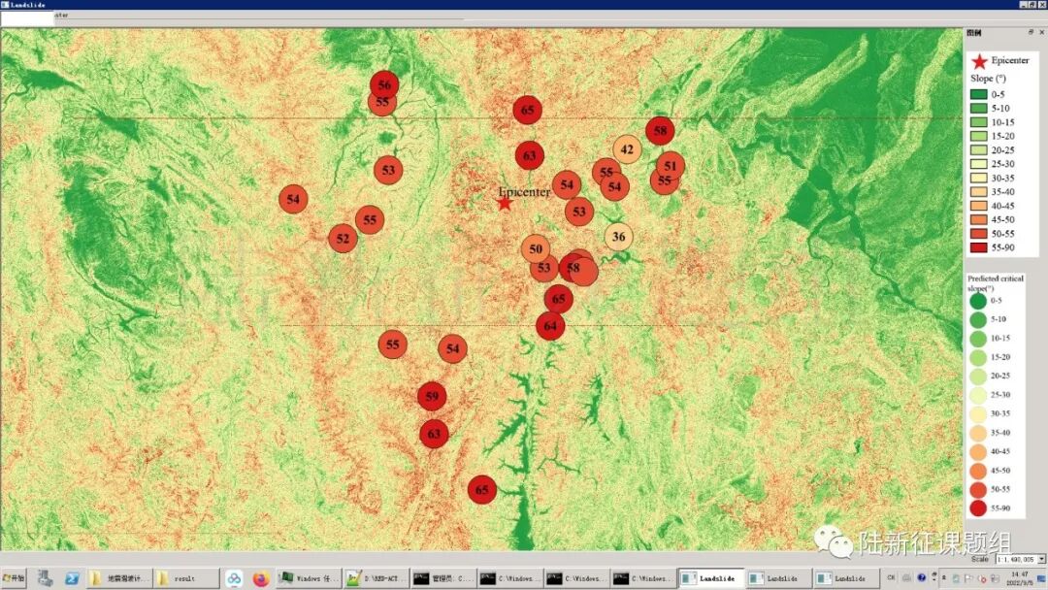Click the Server Manager taskbar icon
This screenshot has height=590, width=1048.
[x=45, y=579]
